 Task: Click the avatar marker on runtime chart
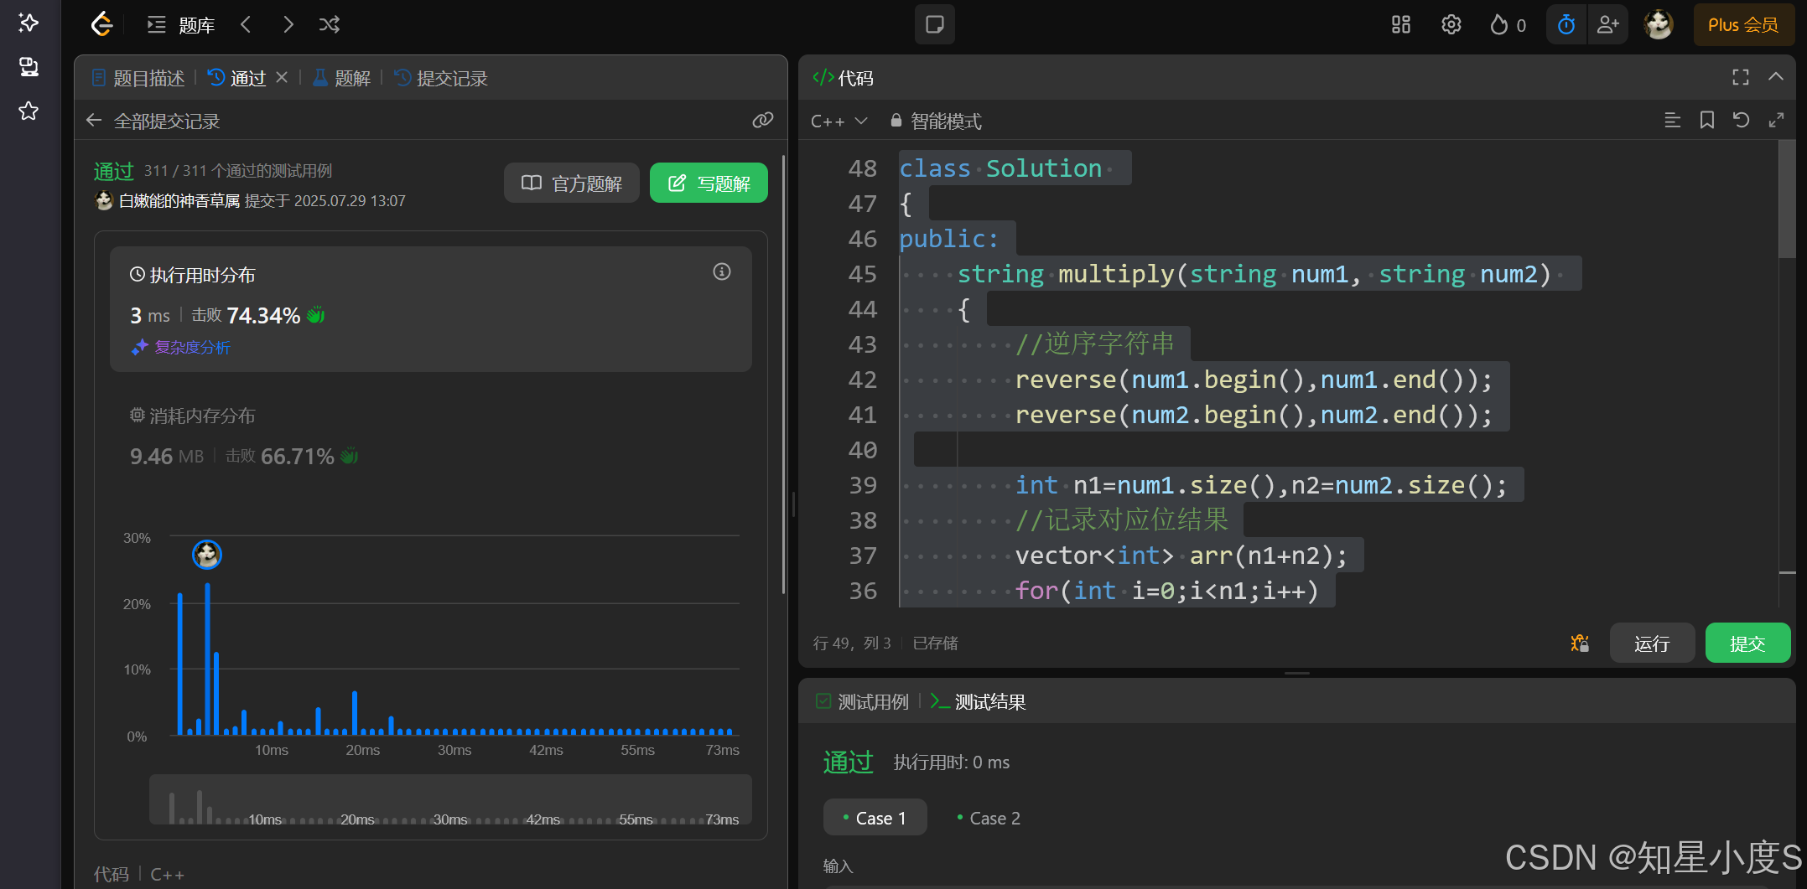pos(207,554)
